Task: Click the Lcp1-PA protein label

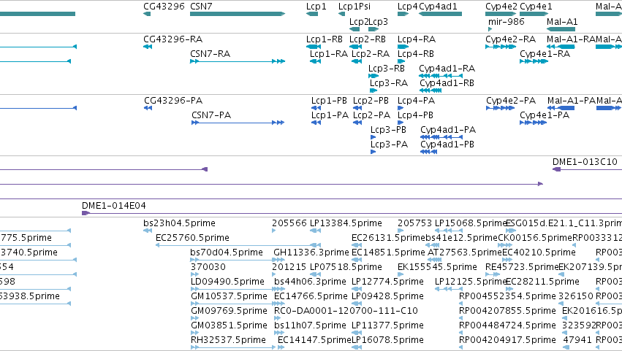Action: coord(330,115)
